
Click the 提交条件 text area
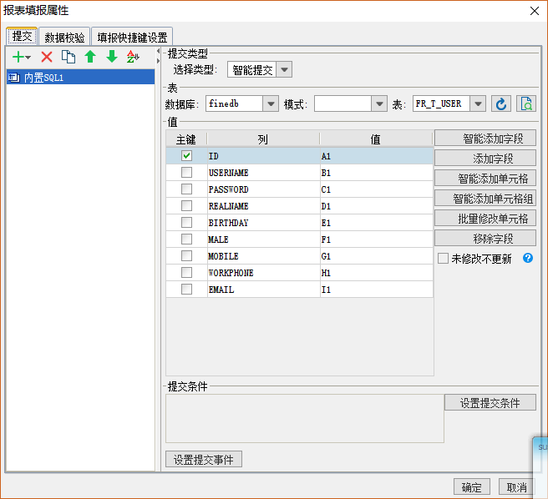click(x=305, y=418)
